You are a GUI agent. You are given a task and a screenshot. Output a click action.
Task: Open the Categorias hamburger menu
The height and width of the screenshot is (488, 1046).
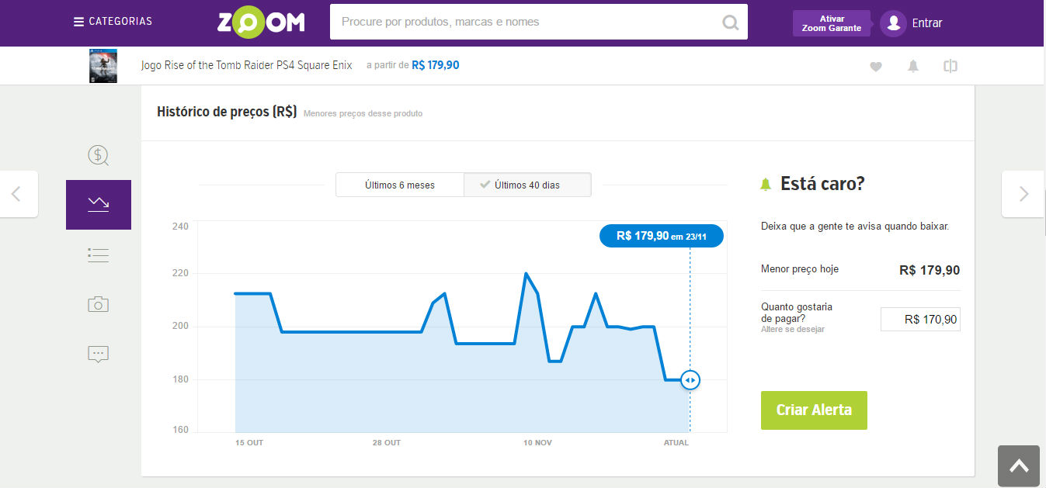(113, 22)
